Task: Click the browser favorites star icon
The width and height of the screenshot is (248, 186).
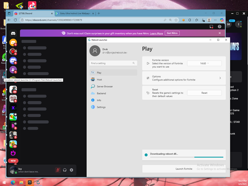Action: tap(176, 20)
